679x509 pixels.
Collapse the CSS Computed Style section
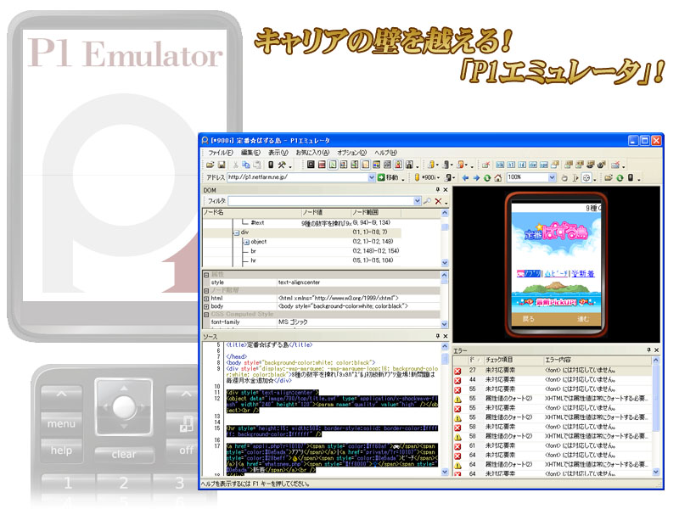coord(206,315)
